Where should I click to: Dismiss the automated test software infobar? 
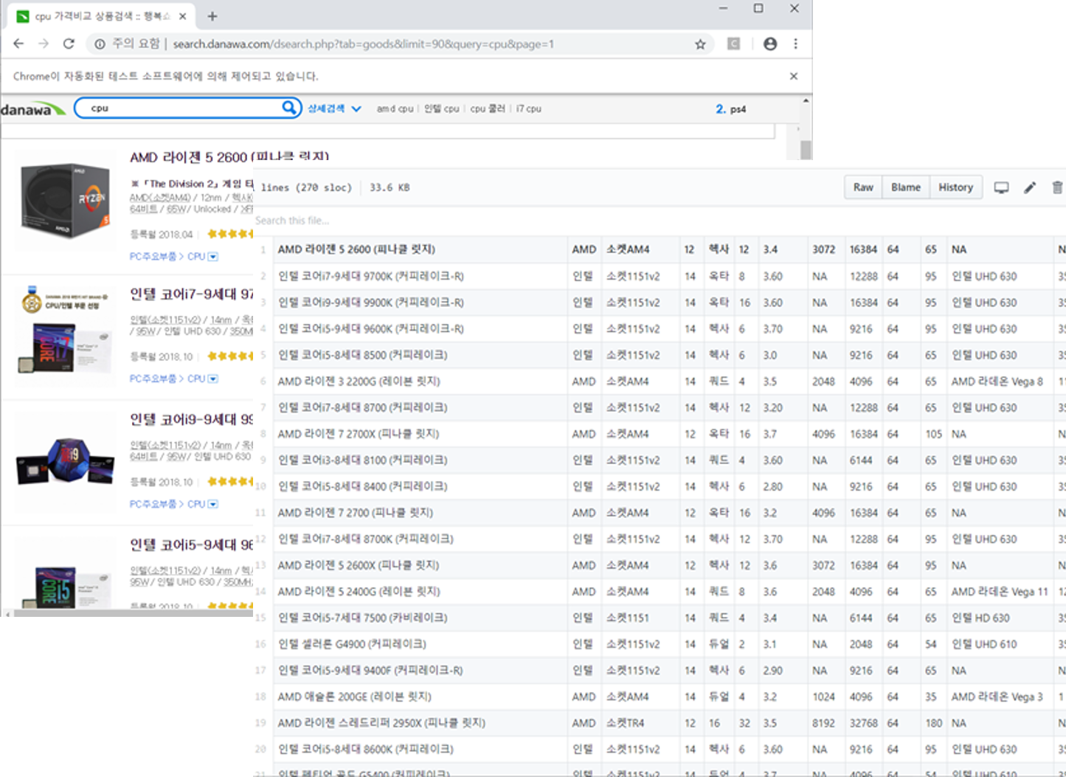click(x=794, y=76)
